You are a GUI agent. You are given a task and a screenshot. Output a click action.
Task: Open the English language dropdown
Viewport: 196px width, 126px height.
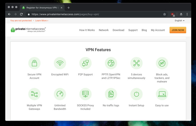click(x=179, y=21)
